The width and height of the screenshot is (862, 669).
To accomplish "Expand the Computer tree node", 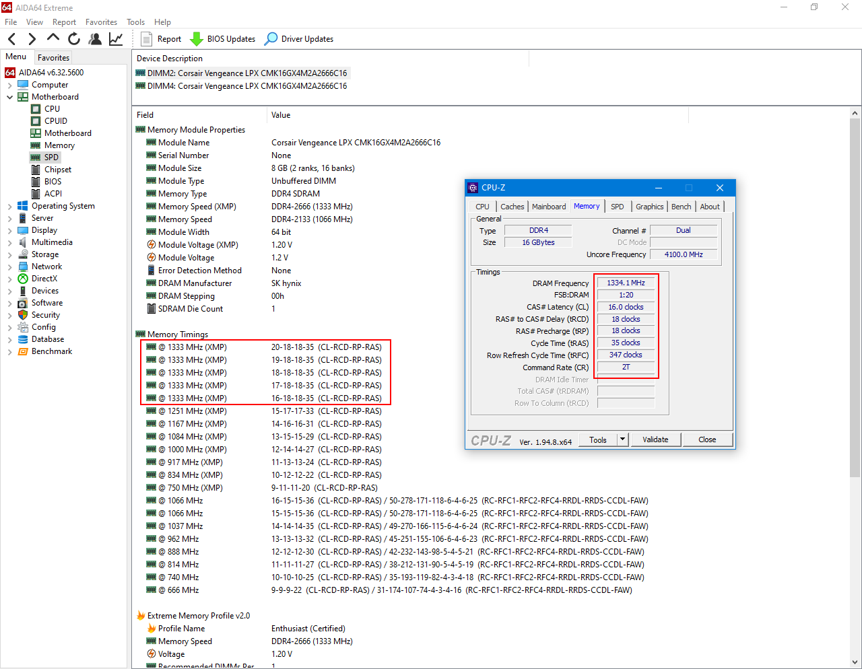I will coord(9,85).
